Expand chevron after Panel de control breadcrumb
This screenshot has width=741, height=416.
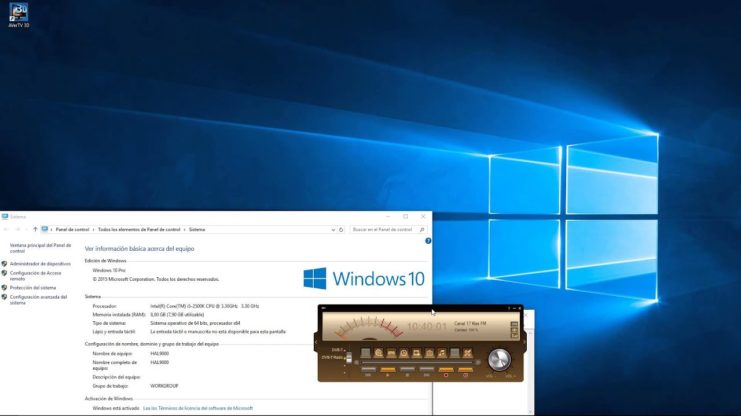94,229
